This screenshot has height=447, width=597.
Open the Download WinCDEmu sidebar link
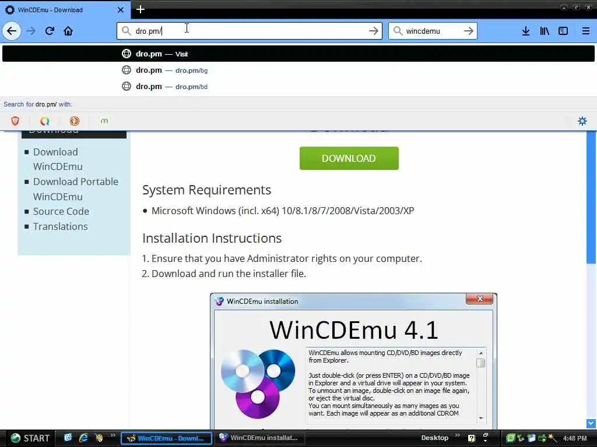pyautogui.click(x=58, y=159)
